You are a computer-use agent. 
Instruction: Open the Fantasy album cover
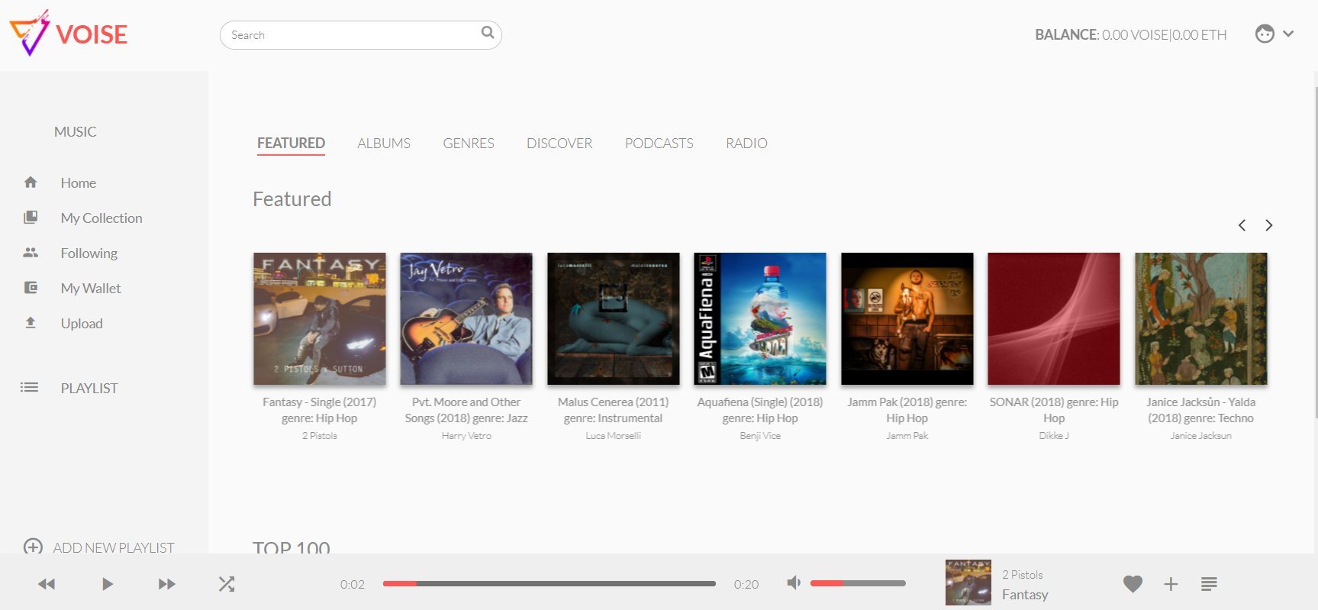[320, 318]
